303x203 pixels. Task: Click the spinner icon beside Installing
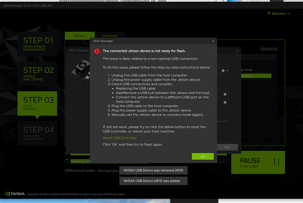pos(67,161)
